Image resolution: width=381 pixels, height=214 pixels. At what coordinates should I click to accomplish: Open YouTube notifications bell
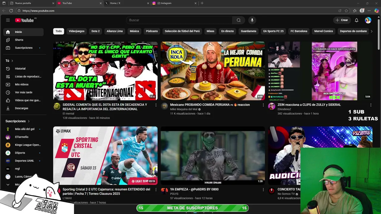(357, 20)
